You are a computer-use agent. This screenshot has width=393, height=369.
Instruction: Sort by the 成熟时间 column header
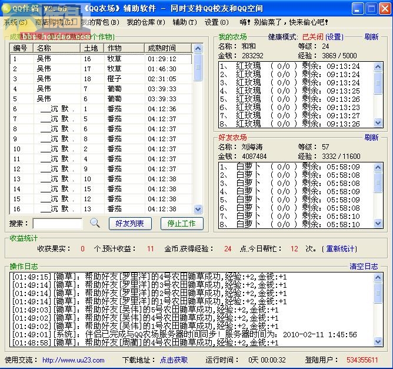pyautogui.click(x=168, y=48)
